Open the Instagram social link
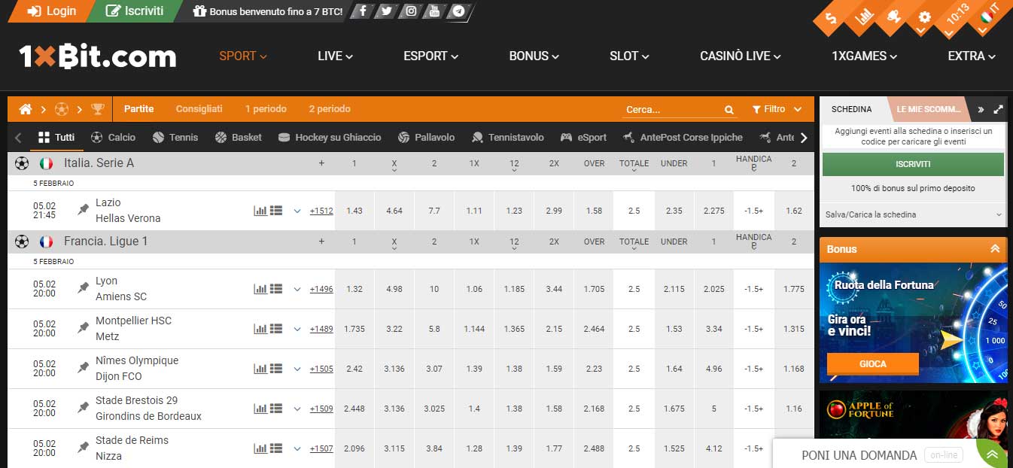 pos(410,11)
